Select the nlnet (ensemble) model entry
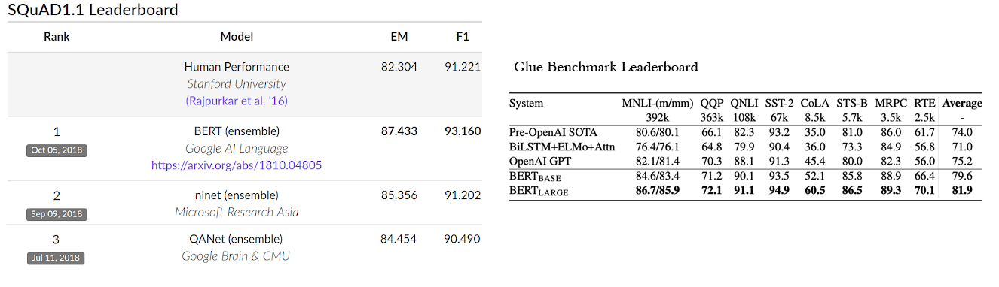Screen dimensions: 999x287 click(237, 195)
